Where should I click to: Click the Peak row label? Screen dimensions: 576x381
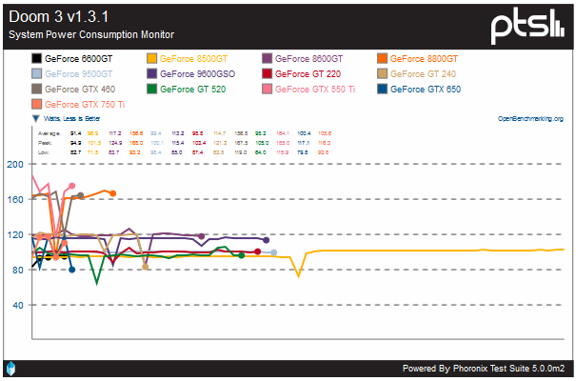45,143
